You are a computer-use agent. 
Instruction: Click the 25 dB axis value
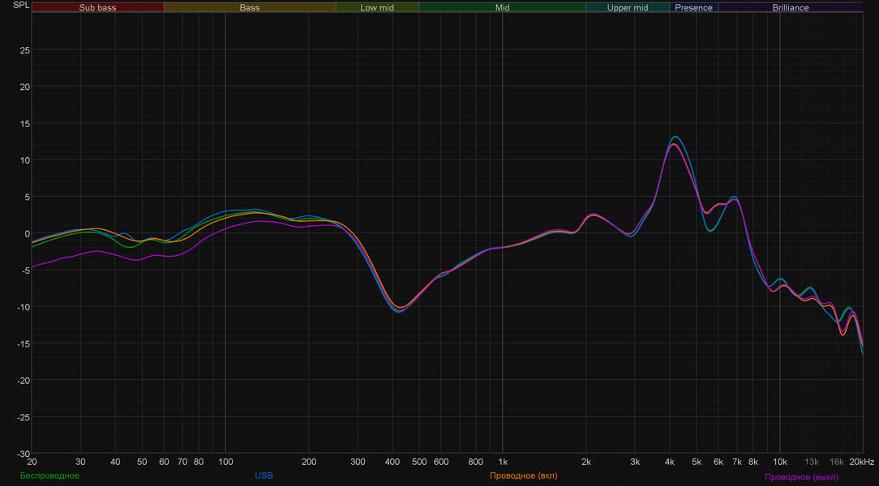coord(24,50)
